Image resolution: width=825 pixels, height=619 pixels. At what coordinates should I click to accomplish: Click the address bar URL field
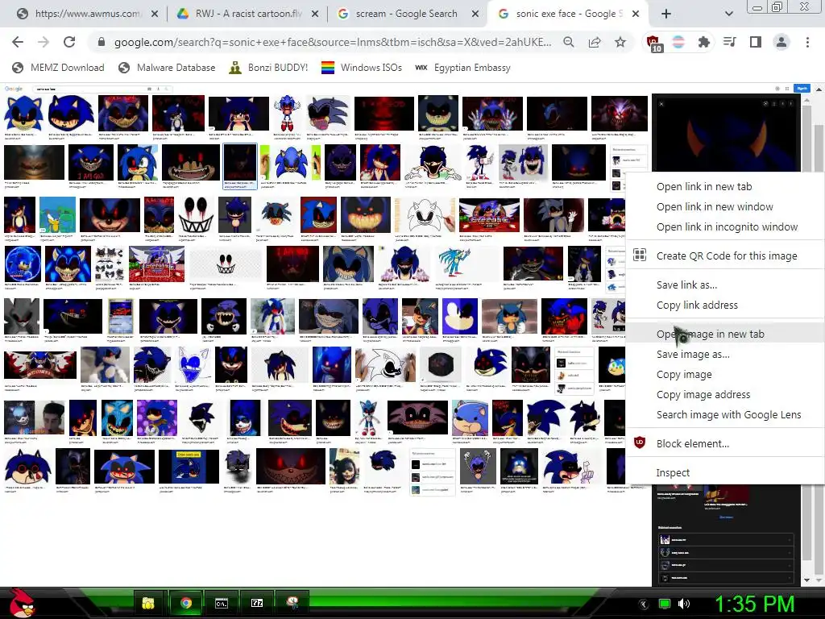333,42
